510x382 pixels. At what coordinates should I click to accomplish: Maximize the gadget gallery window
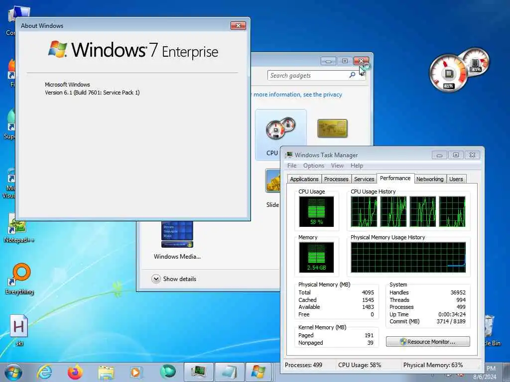coord(345,61)
